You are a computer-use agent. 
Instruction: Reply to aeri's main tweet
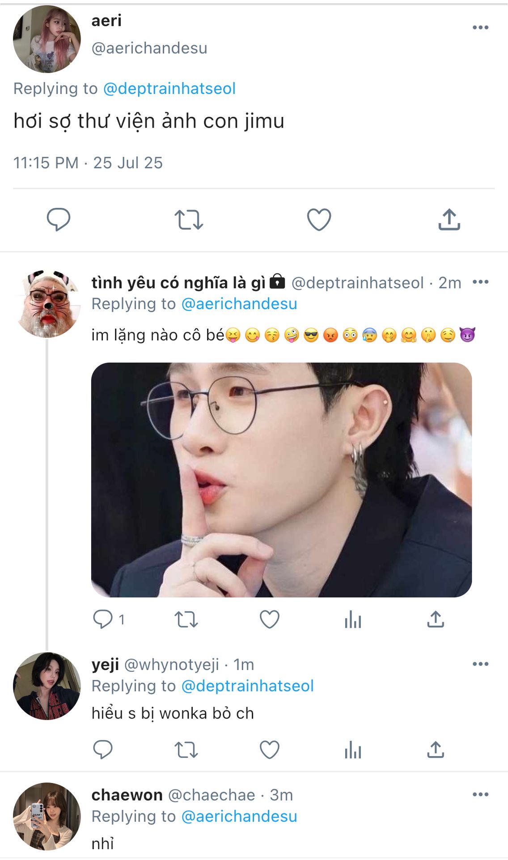click(59, 219)
